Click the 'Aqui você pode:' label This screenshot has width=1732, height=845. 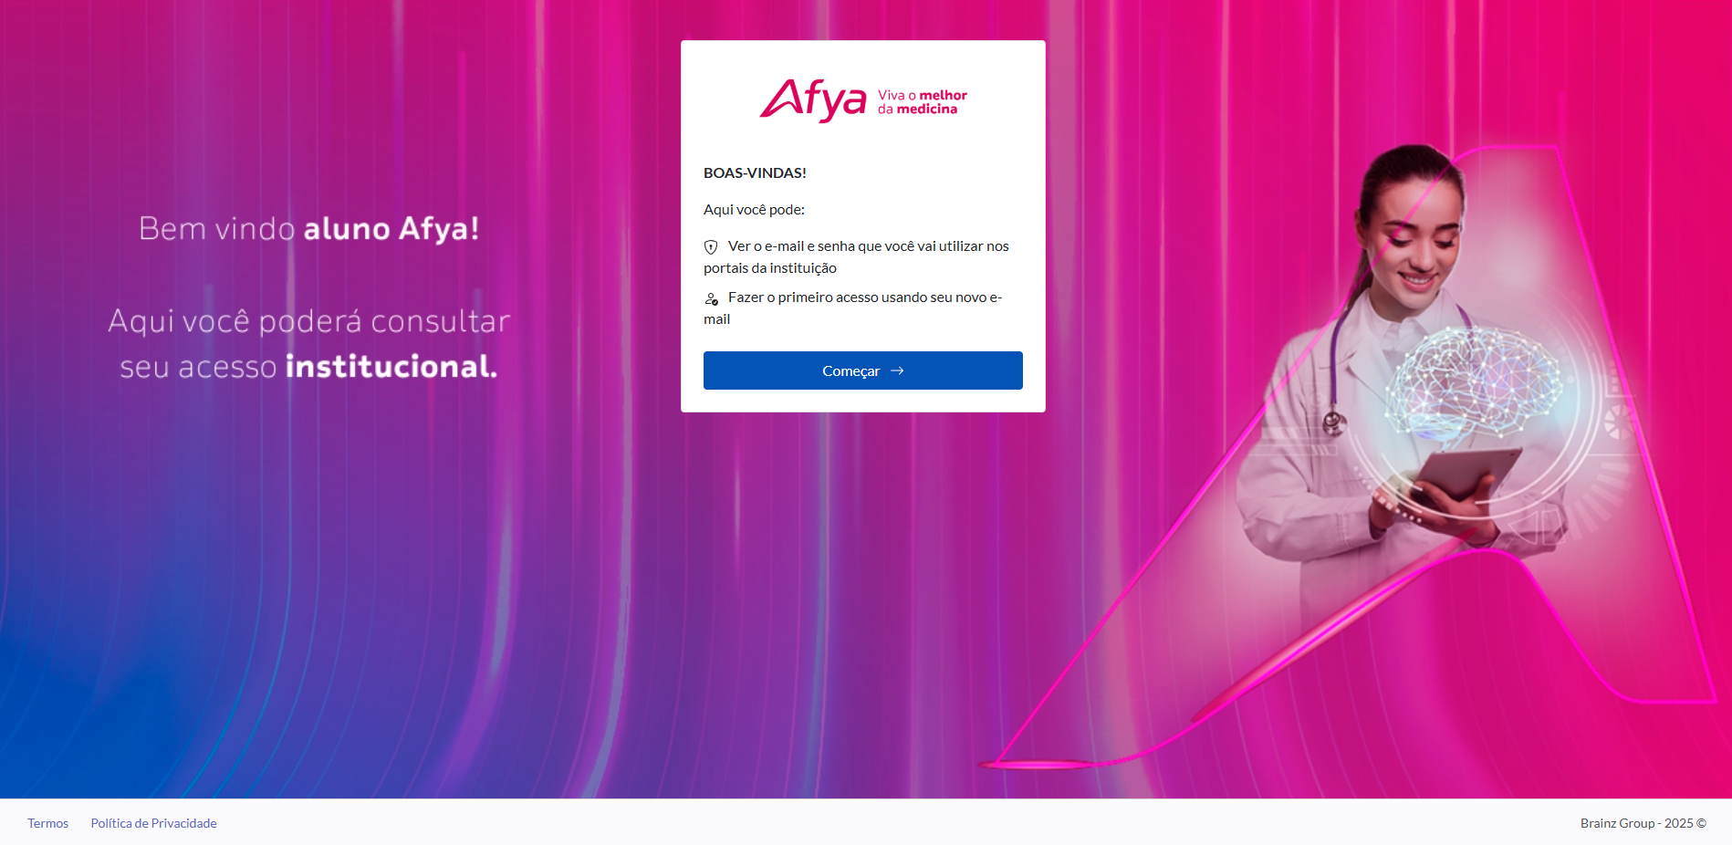pos(754,210)
